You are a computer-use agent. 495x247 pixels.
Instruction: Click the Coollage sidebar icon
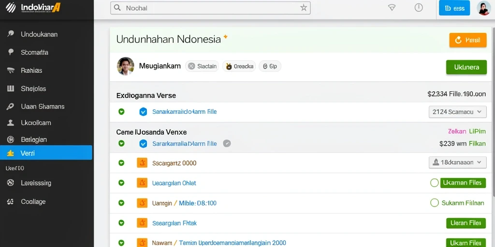(x=11, y=202)
